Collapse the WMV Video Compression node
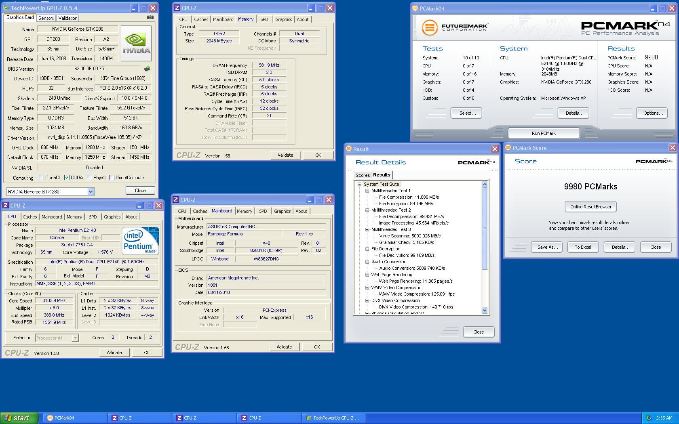Screen dimensions: 679x424 pyautogui.click(x=367, y=288)
